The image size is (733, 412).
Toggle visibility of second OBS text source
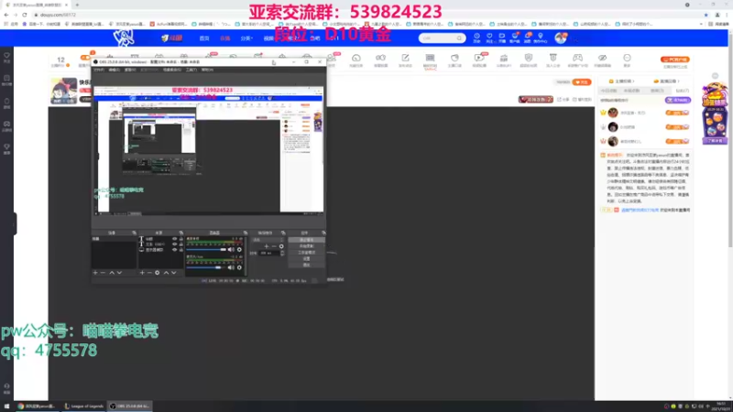coord(175,244)
